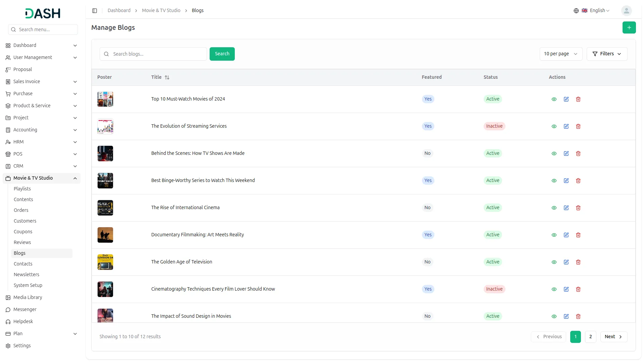Expand the Filters dropdown
644x362 pixels.
point(607,54)
